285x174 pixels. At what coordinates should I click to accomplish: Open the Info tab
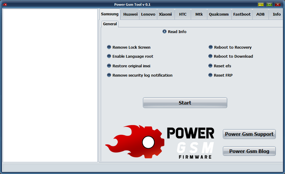click(276, 14)
